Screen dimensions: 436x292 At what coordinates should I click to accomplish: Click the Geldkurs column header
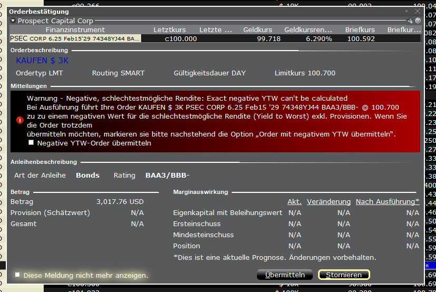coord(257,30)
